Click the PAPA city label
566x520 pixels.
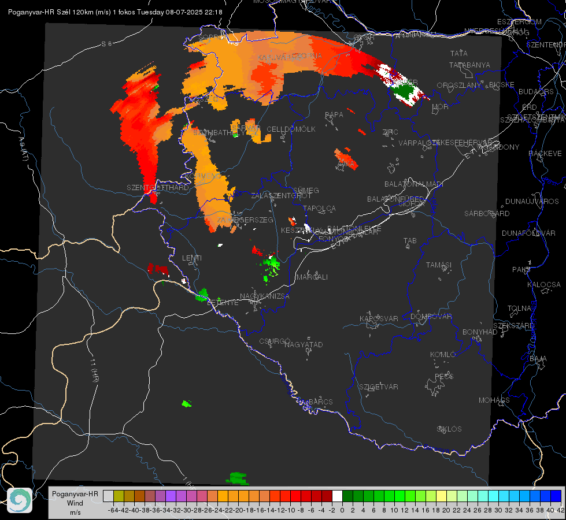click(334, 115)
